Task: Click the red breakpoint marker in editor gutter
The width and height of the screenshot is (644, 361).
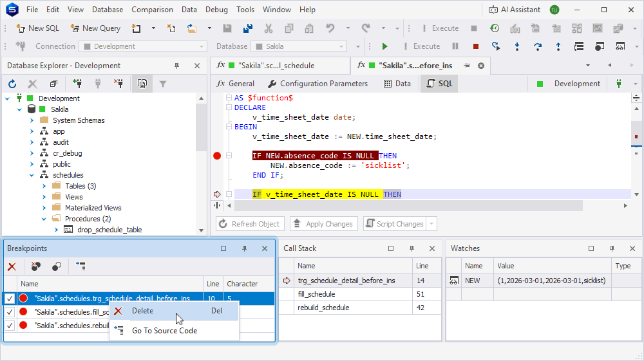Action: coord(217,156)
